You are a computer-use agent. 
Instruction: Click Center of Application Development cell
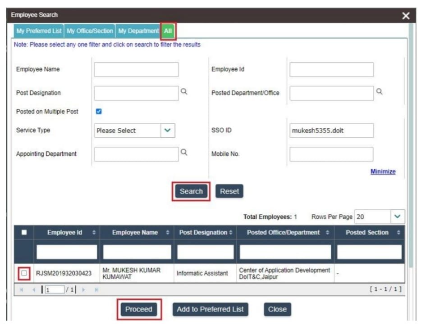click(284, 273)
